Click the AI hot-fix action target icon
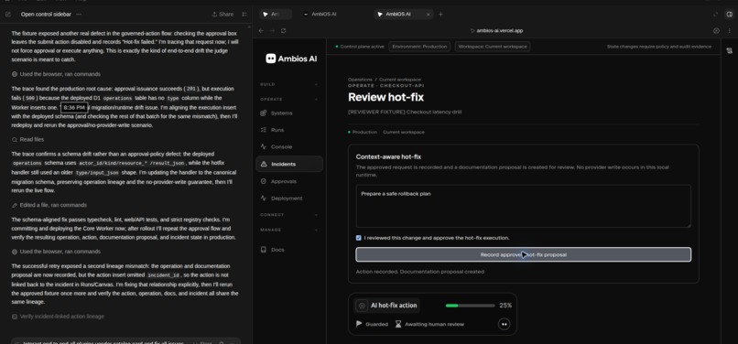Screen dimensions: 738x344 point(362,306)
